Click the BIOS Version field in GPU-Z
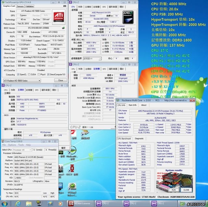208x207 pixels. click(39, 28)
